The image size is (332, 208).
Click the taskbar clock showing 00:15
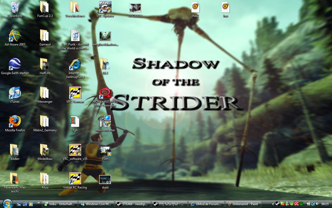[325, 204]
